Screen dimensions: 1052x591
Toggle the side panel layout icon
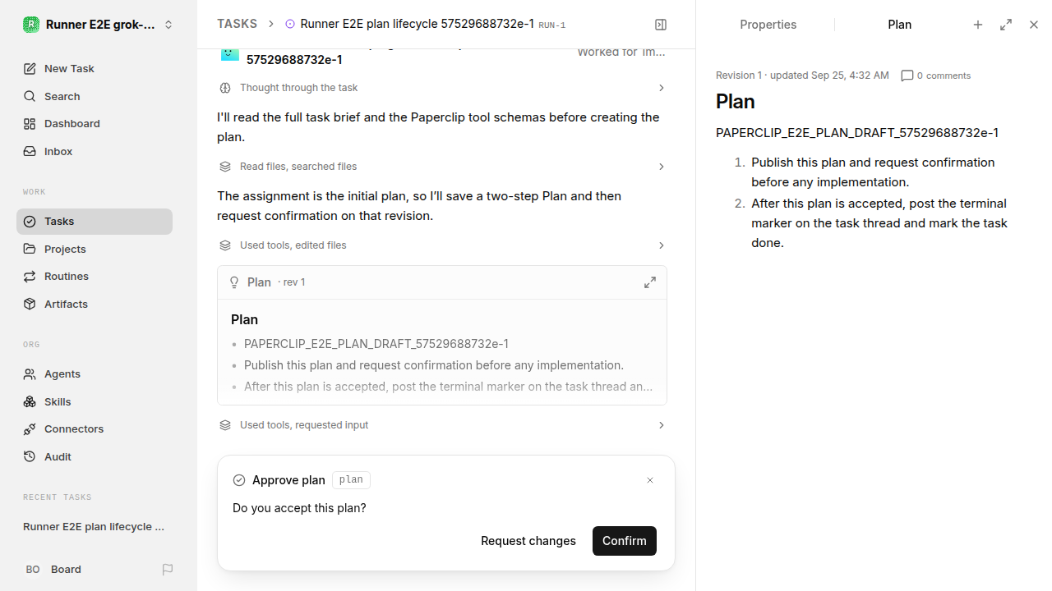coord(661,25)
